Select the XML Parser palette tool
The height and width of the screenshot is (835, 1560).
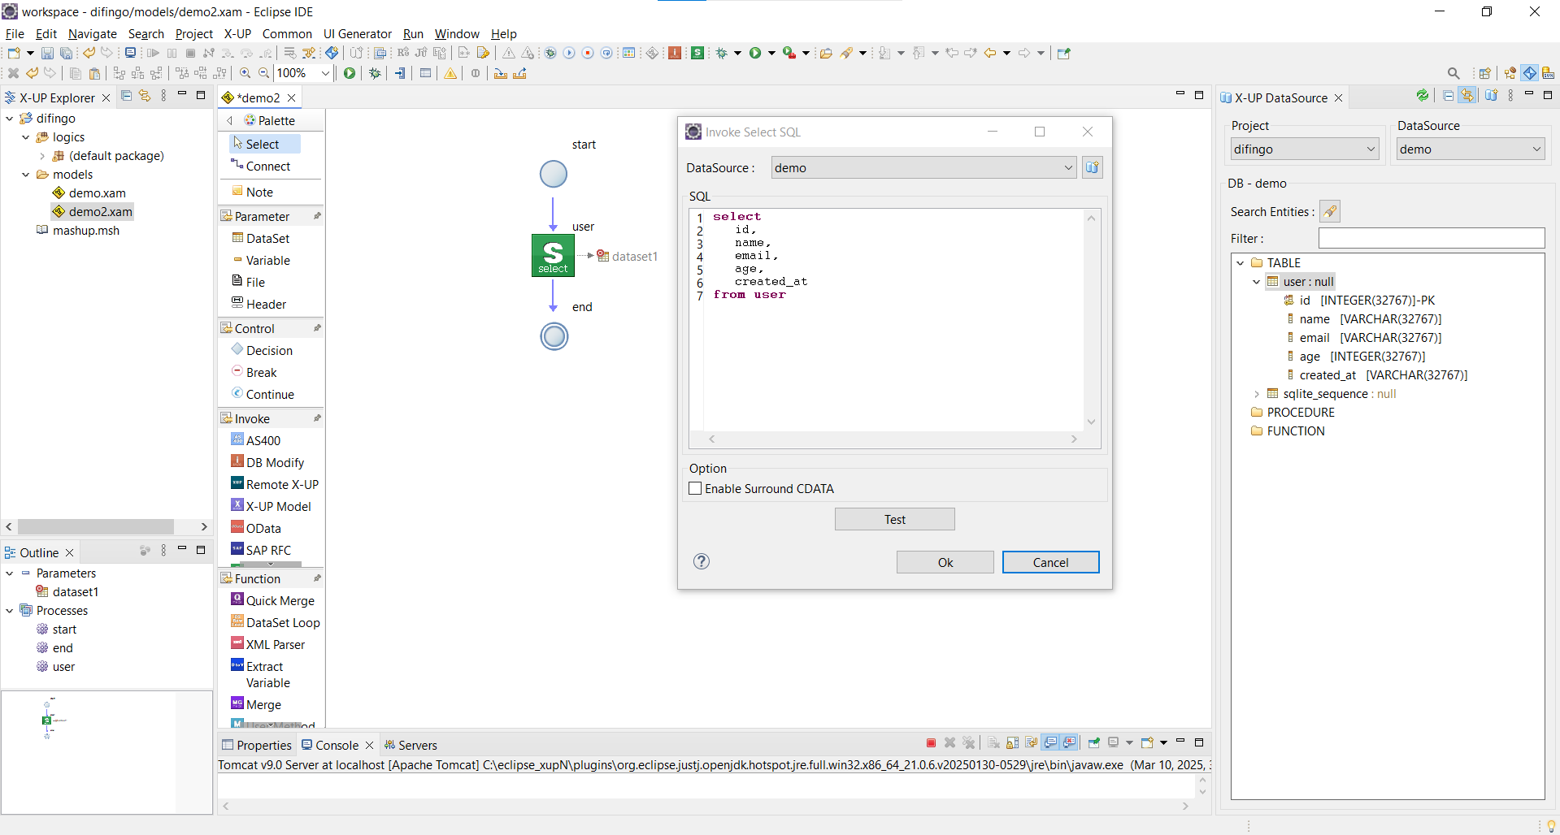[275, 644]
